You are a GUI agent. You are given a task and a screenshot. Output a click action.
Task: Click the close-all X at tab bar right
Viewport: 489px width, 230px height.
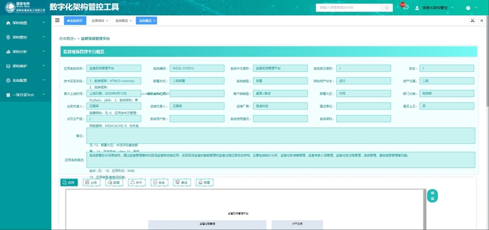pos(482,21)
